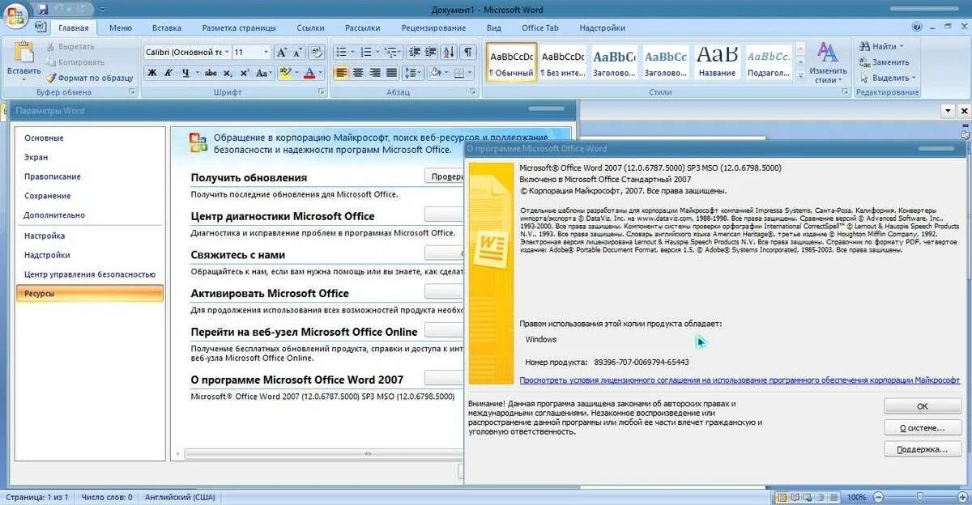Open Word help with the question mark icon
Screen dimensions: 972x505
coord(916,27)
